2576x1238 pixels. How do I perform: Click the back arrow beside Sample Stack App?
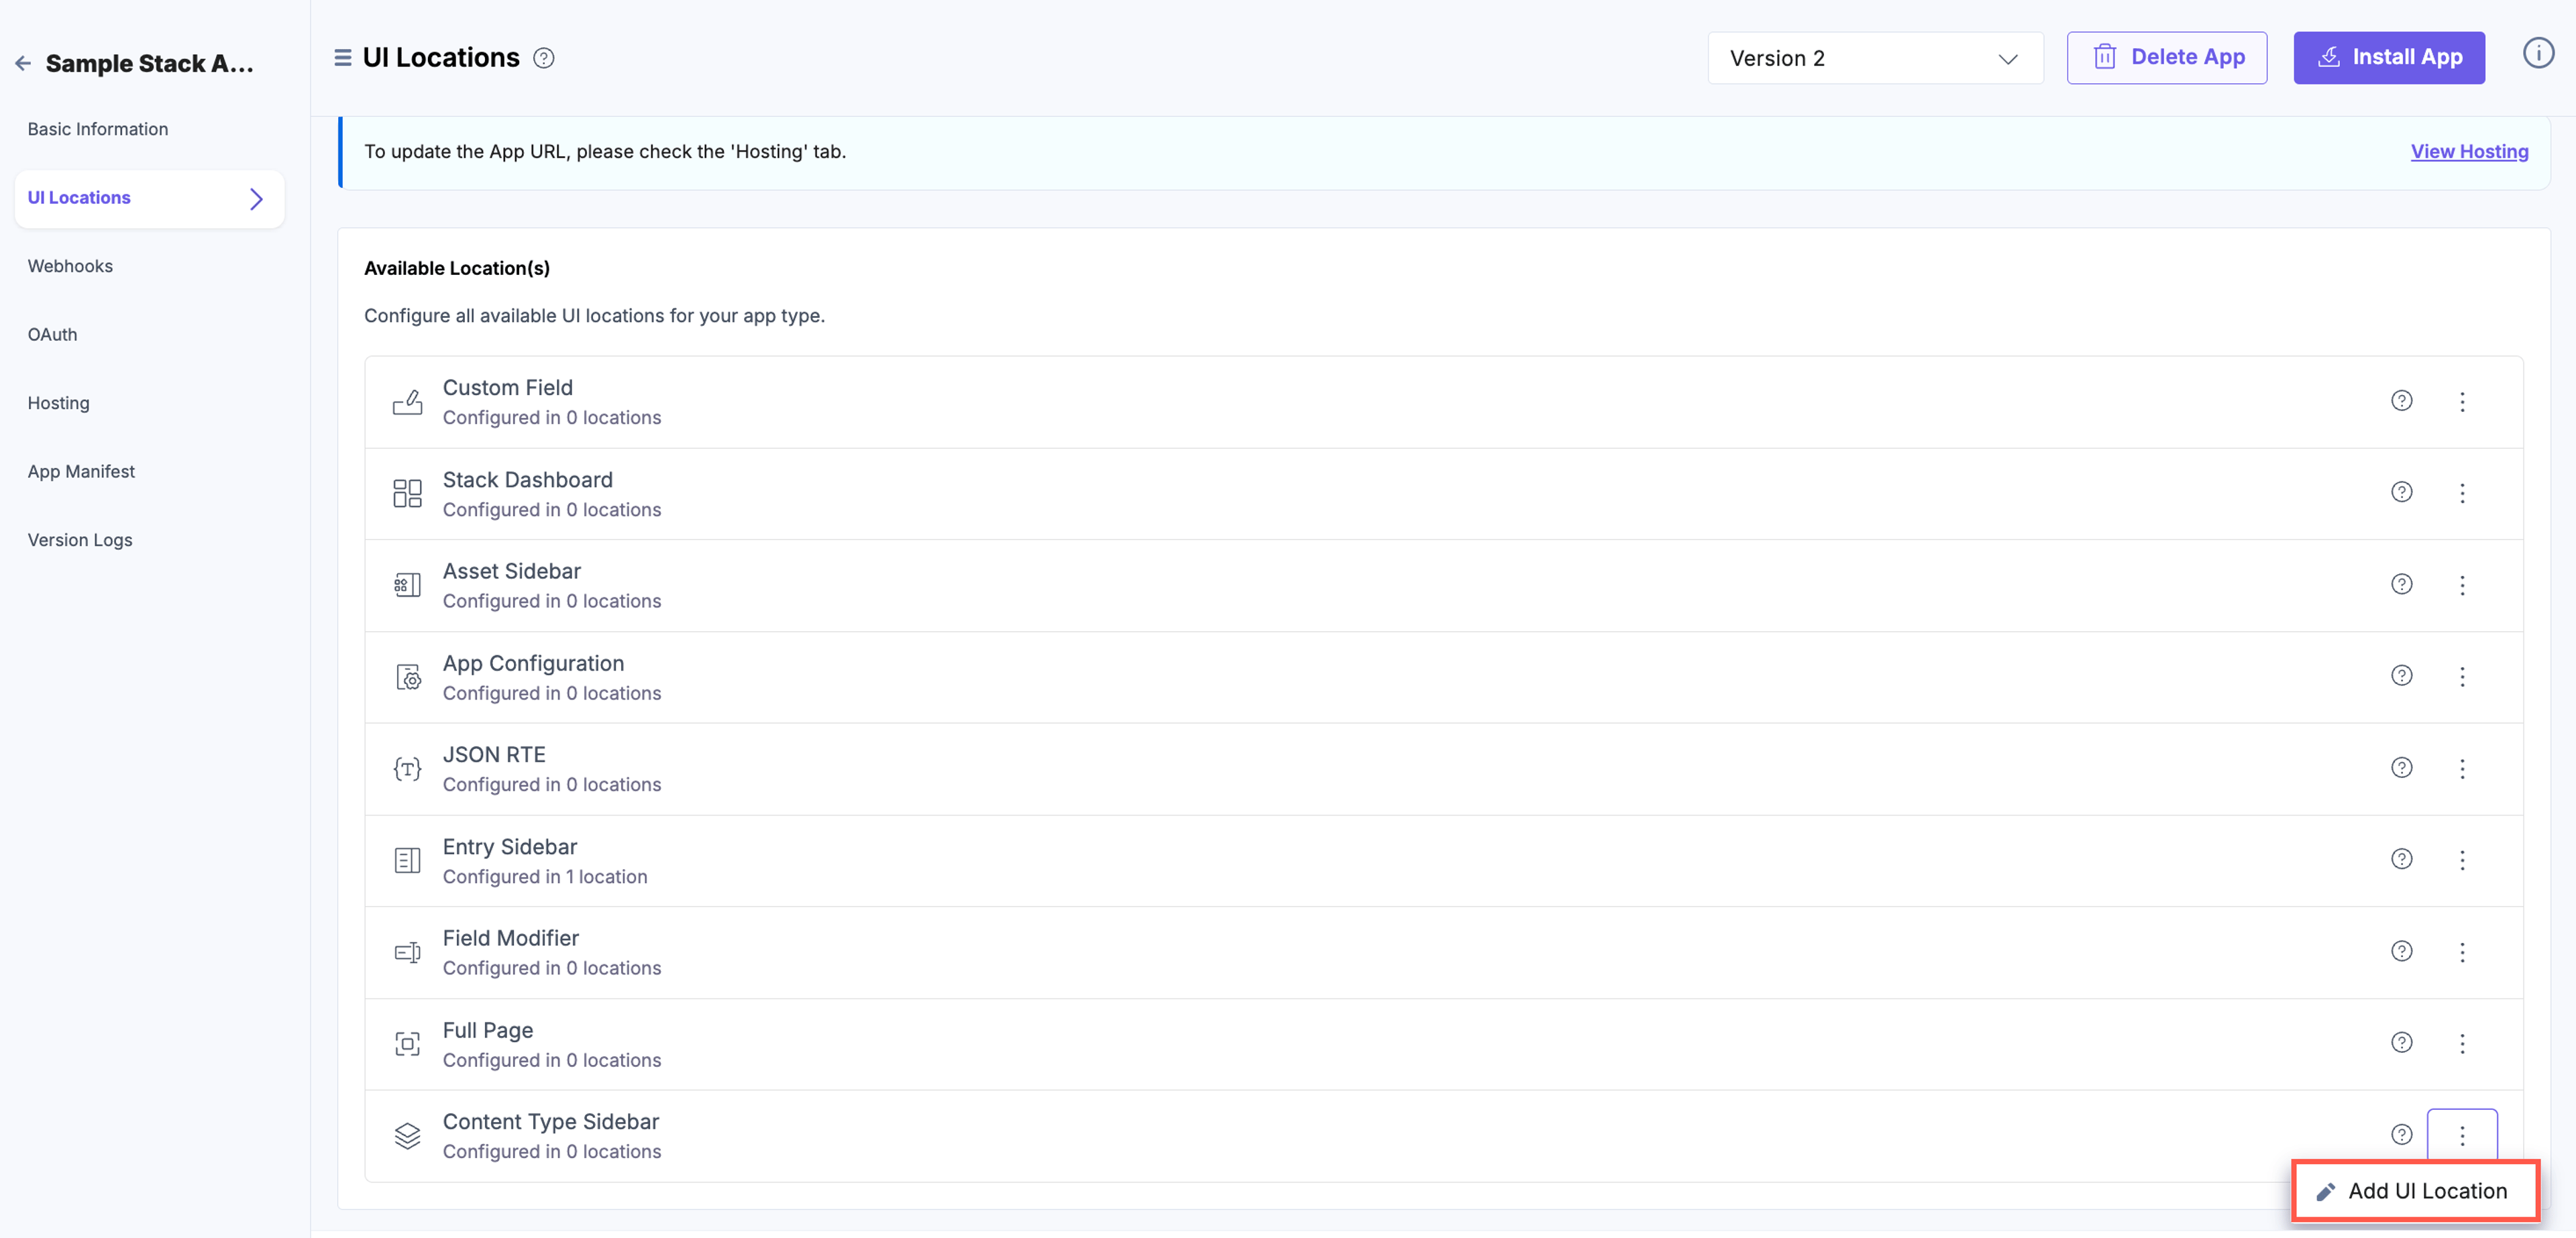[x=23, y=63]
